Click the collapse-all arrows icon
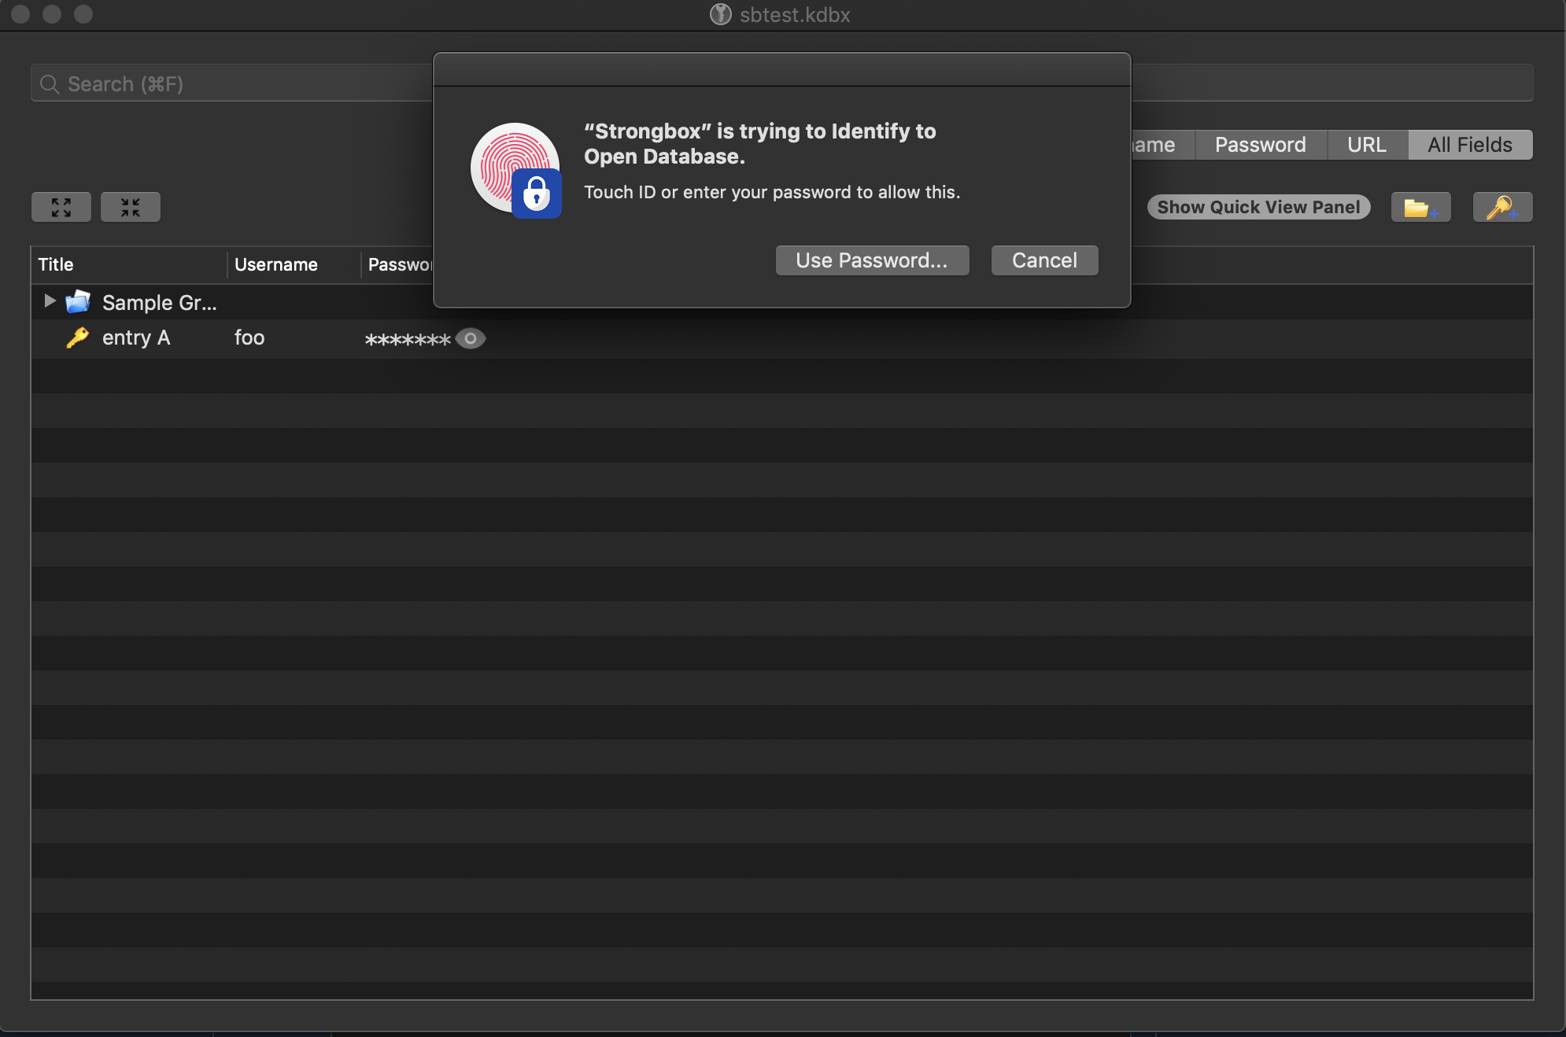The height and width of the screenshot is (1037, 1566). pos(130,206)
